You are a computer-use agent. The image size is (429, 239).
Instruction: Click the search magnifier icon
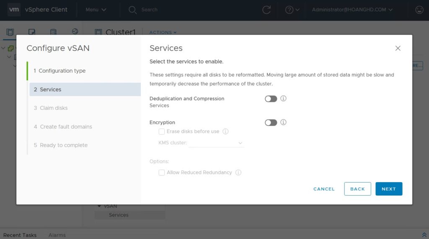pos(132,10)
